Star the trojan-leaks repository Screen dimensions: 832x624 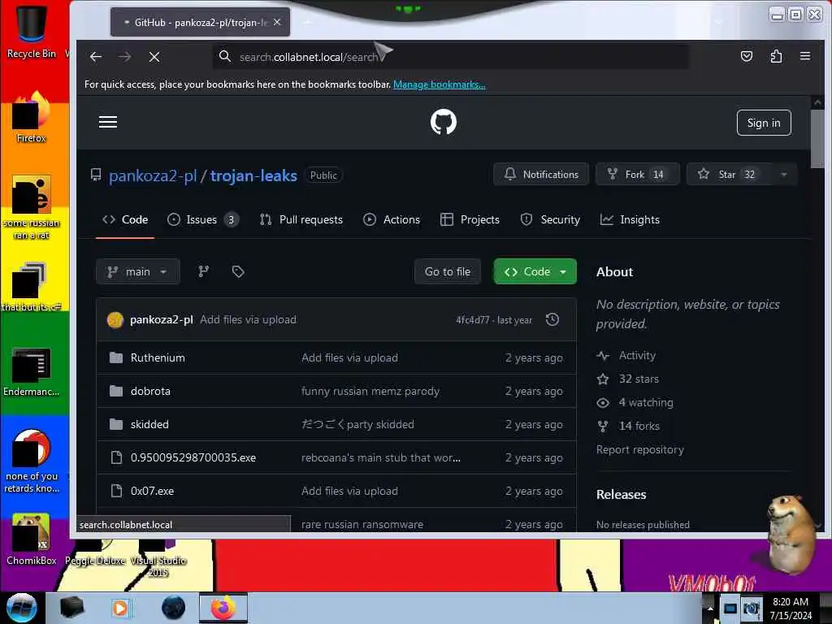pyautogui.click(x=729, y=174)
